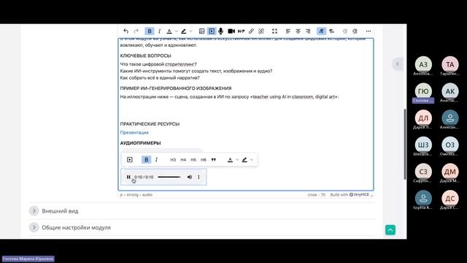467x263 pixels.
Task: Apply highlight color from floating toolbar
Action: (244, 160)
